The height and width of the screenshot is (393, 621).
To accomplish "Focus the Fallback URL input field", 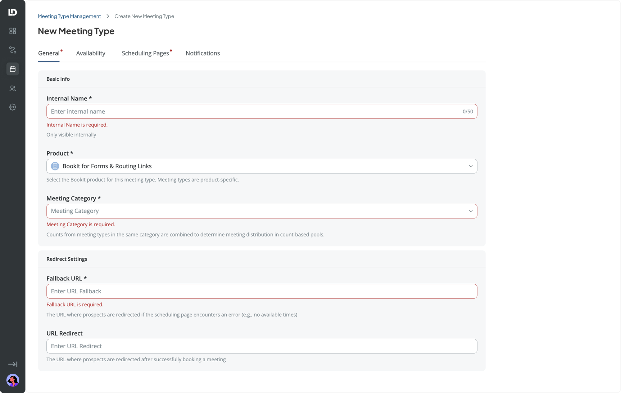I will pos(262,291).
